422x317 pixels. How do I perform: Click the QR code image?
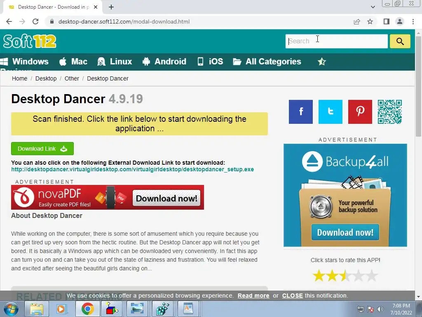(390, 111)
